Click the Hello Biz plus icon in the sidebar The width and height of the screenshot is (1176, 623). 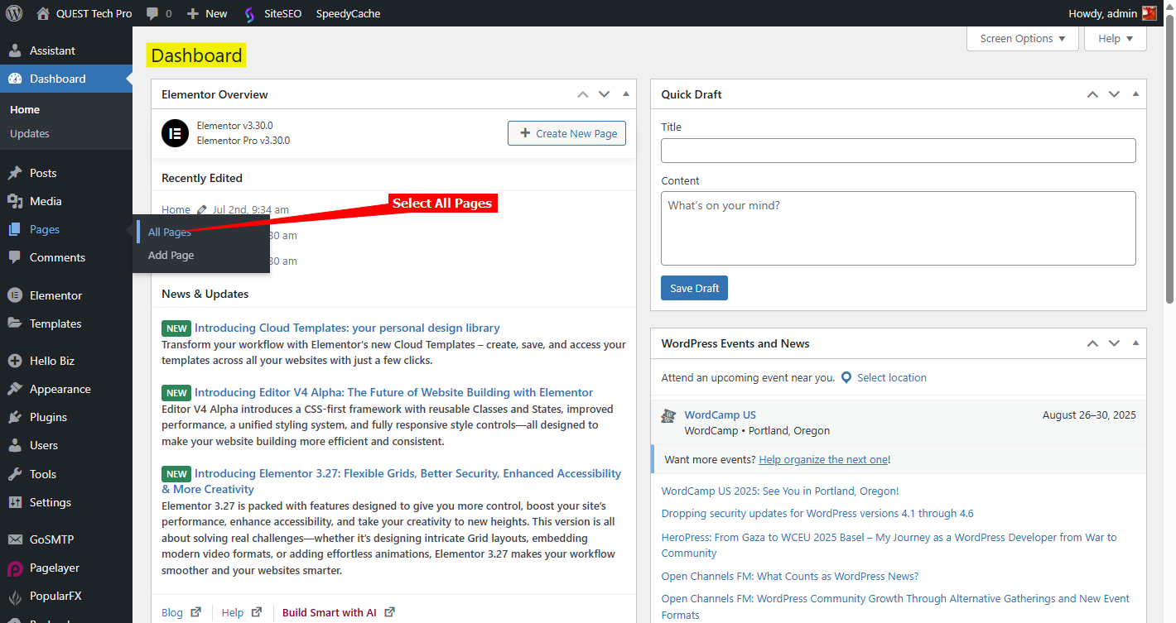(x=14, y=361)
